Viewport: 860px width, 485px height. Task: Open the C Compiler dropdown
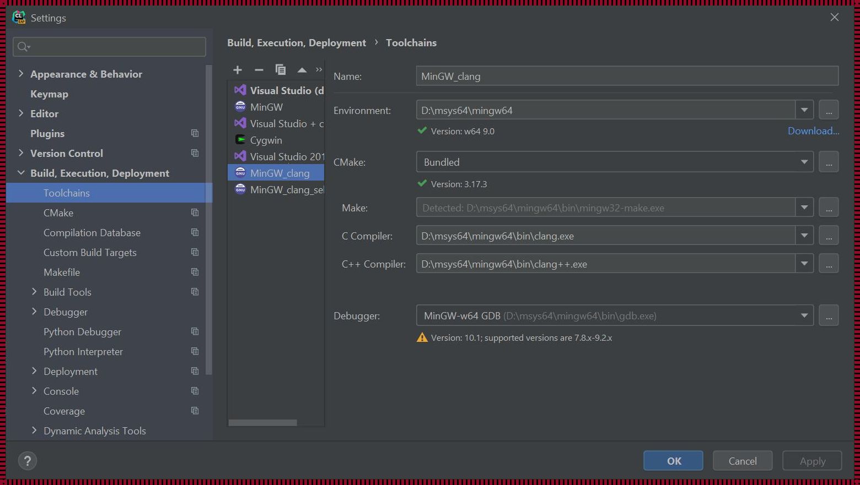(804, 236)
